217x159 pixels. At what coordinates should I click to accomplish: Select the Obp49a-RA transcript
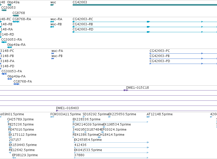(9, 47)
